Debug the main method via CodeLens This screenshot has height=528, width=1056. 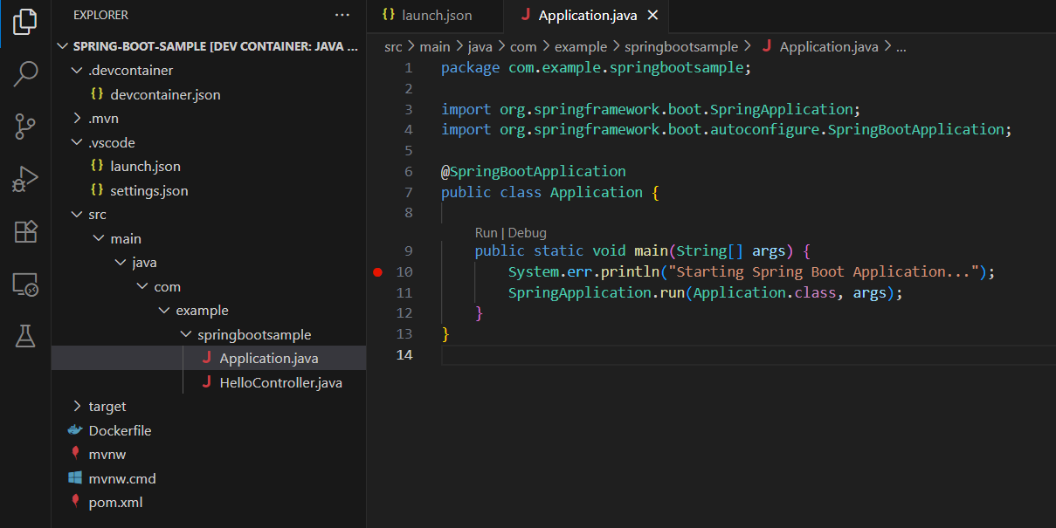529,232
